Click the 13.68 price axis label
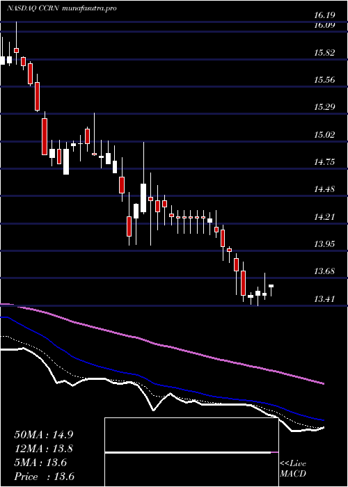Screen dimensions: 348x487 [x=324, y=271]
